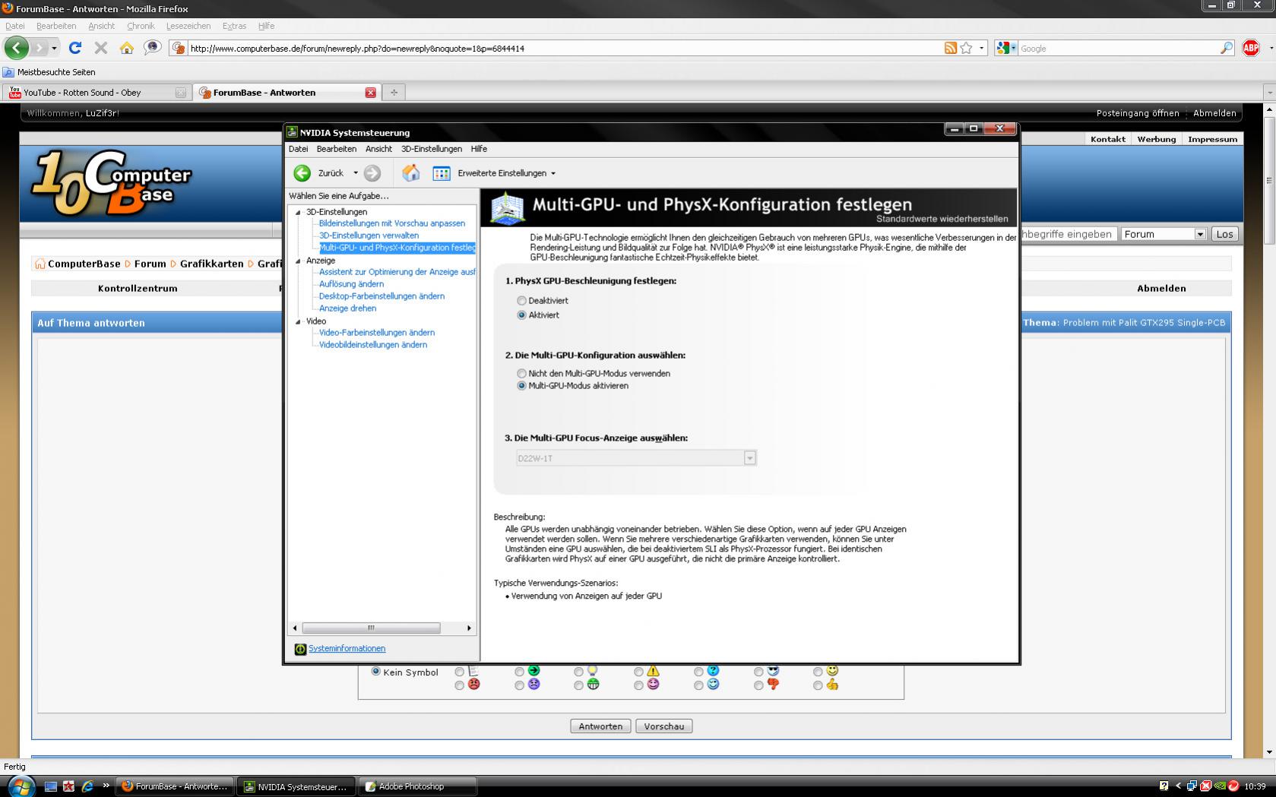Screen dimensions: 1276x797
Task: Open the Firefox Chronik menu
Action: tap(141, 26)
